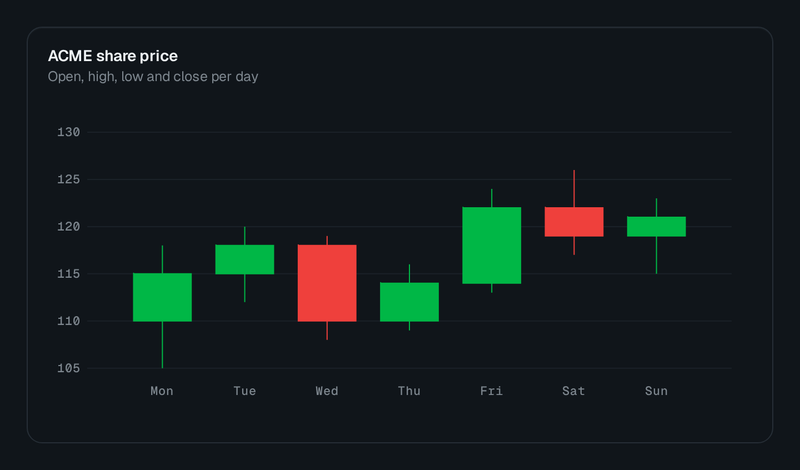Click the "Sun" x-axis label

click(x=656, y=391)
